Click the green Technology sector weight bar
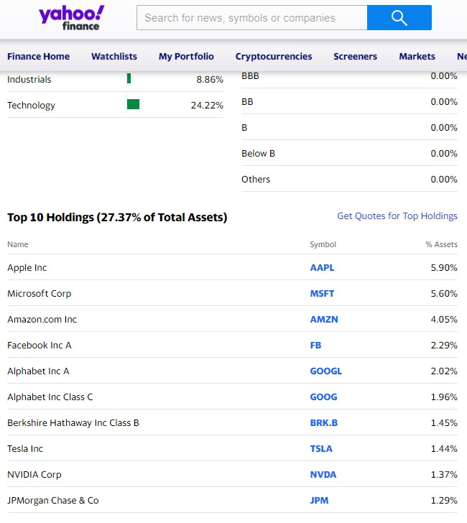 point(133,104)
